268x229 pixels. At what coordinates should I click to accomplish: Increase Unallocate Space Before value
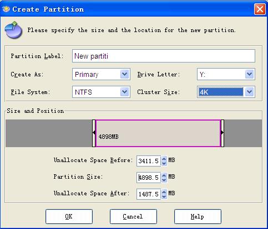[x=164, y=159]
